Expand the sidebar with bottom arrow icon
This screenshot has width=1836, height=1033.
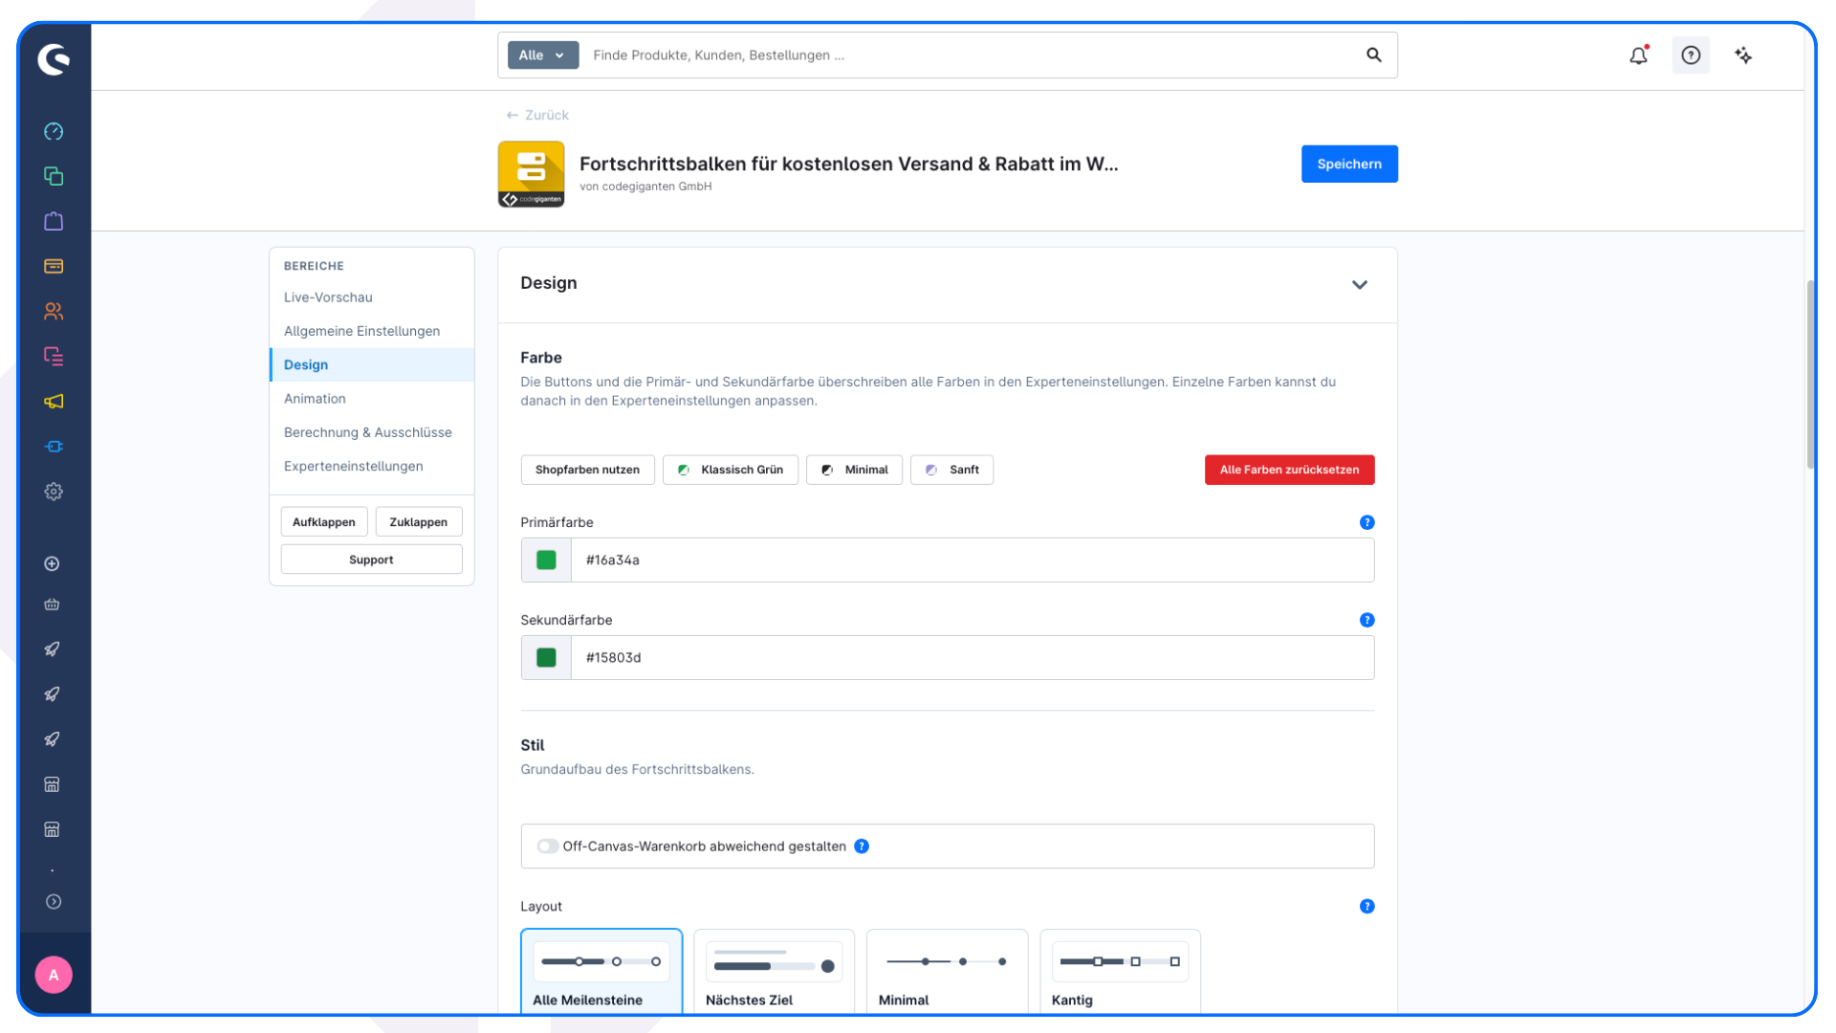[54, 902]
